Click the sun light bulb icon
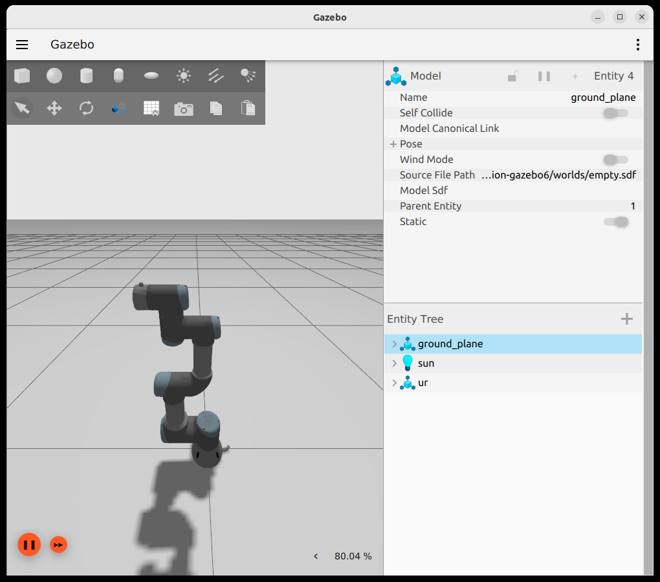This screenshot has width=660, height=582. [x=408, y=363]
